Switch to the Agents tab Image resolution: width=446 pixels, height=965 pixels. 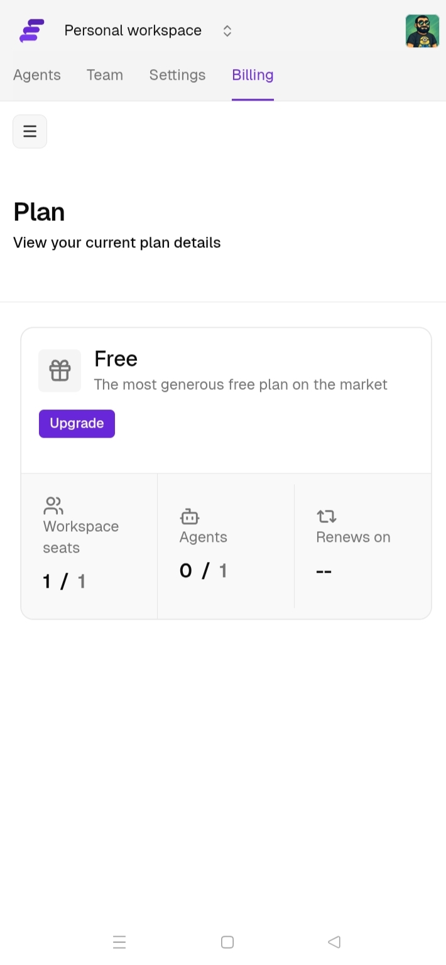point(36,75)
